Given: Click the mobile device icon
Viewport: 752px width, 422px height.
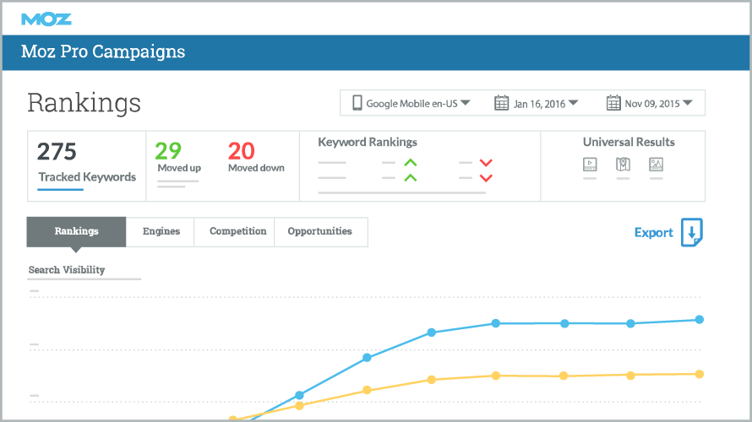Looking at the screenshot, I should [x=357, y=103].
